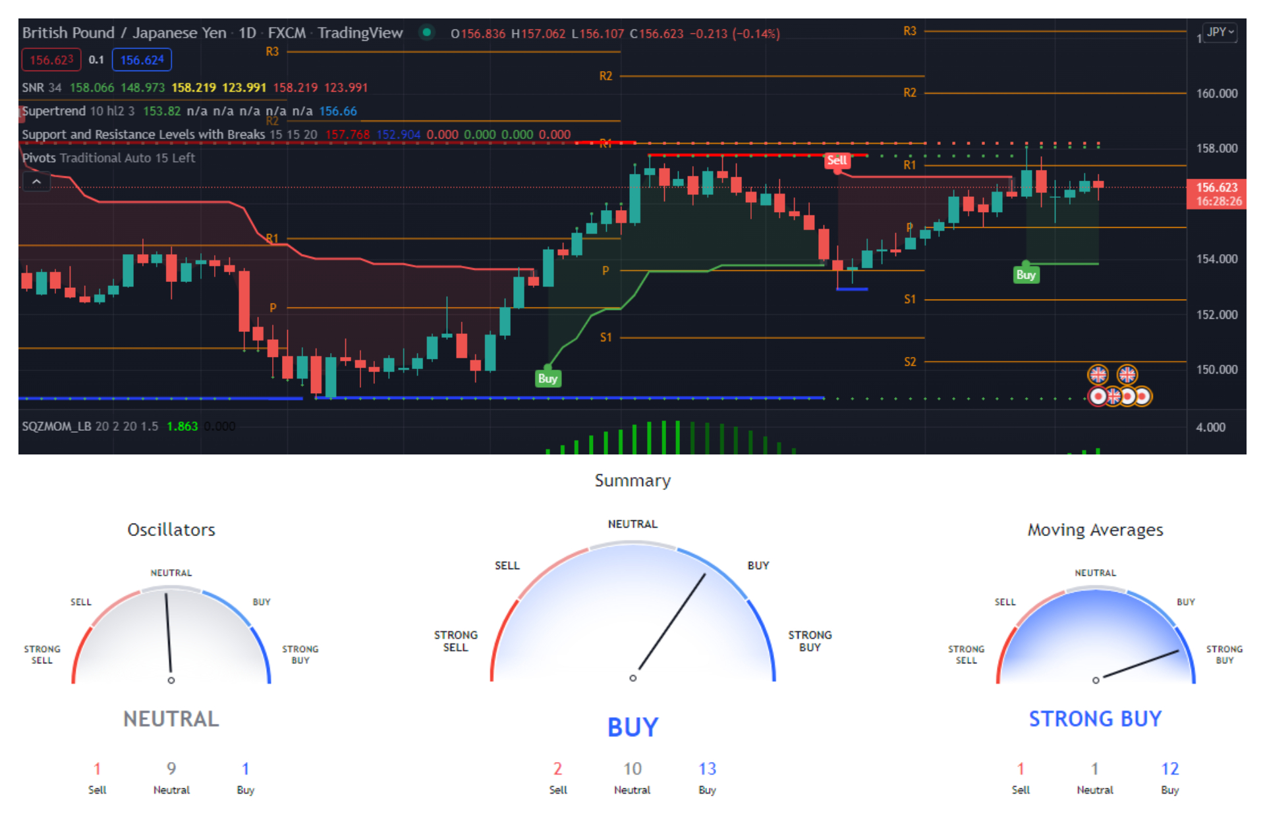This screenshot has height=820, width=1265.
Task: Click the Summary BUY rating text
Action: coord(632,727)
